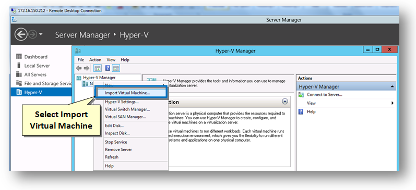Screen dimensions: 416x190
Task: Open the View menu in Hyper-V Manager
Action: 111,60
